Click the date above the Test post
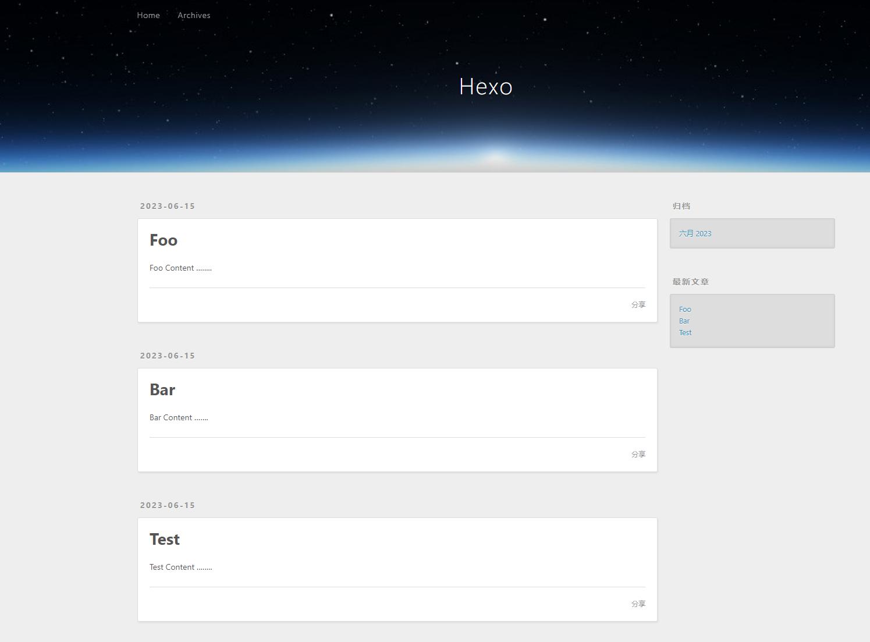Image resolution: width=870 pixels, height=642 pixels. (x=168, y=505)
